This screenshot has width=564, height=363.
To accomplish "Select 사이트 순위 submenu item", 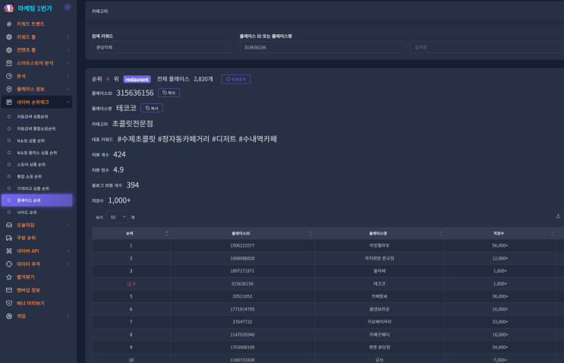I will tap(27, 213).
